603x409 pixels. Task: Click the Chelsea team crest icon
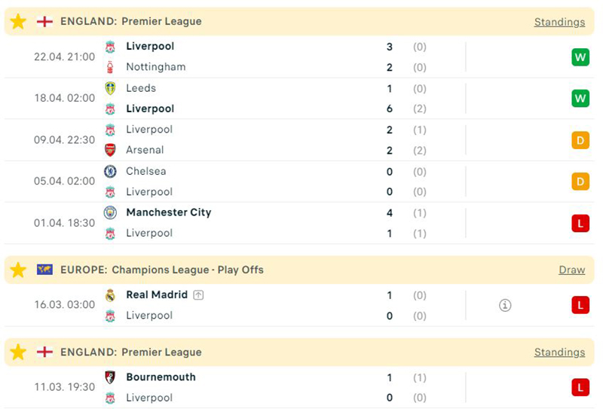coord(111,171)
